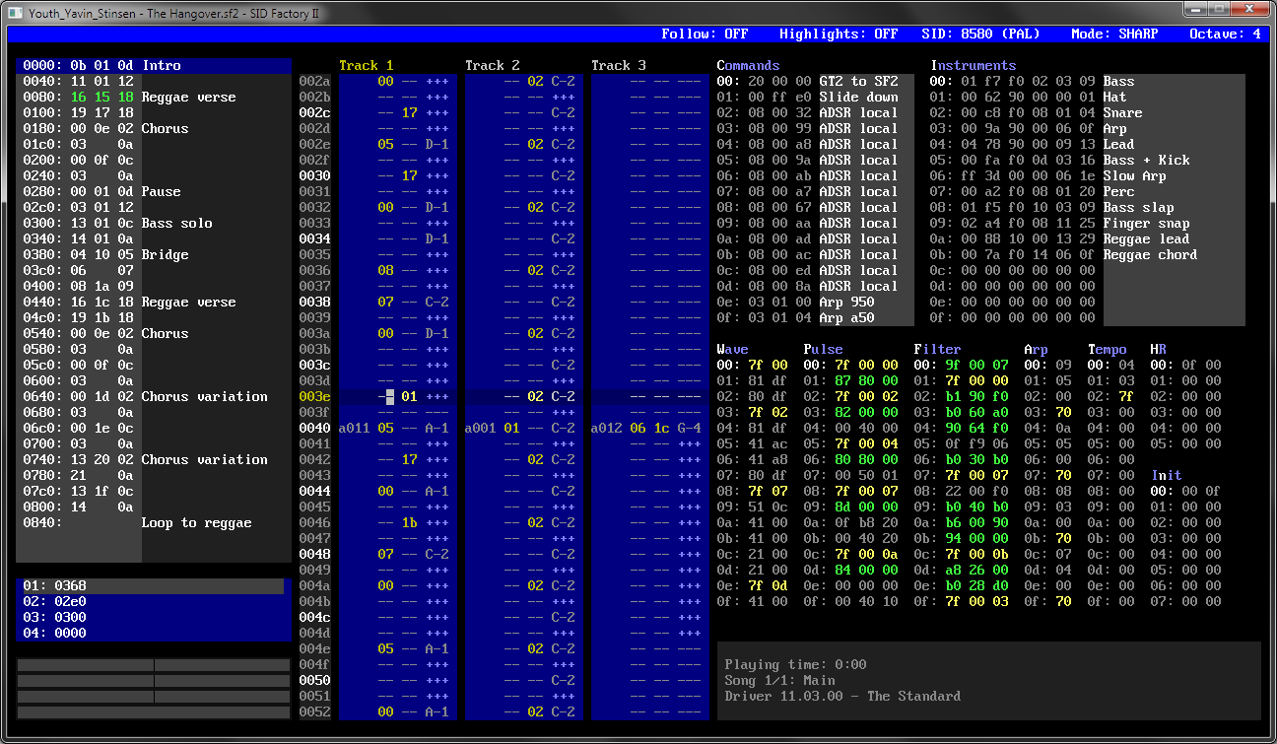Click Wave table row 00: 7f 00
1277x744 pixels.
click(752, 365)
